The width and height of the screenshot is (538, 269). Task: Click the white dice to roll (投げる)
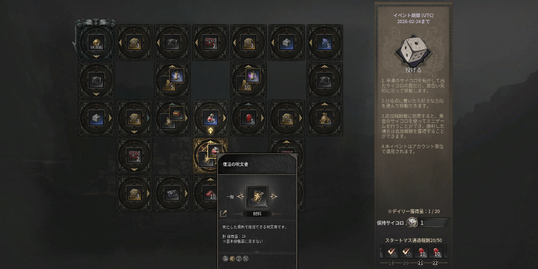coord(413,49)
